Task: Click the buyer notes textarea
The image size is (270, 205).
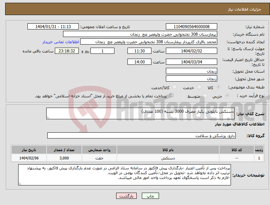Action: click(124, 175)
